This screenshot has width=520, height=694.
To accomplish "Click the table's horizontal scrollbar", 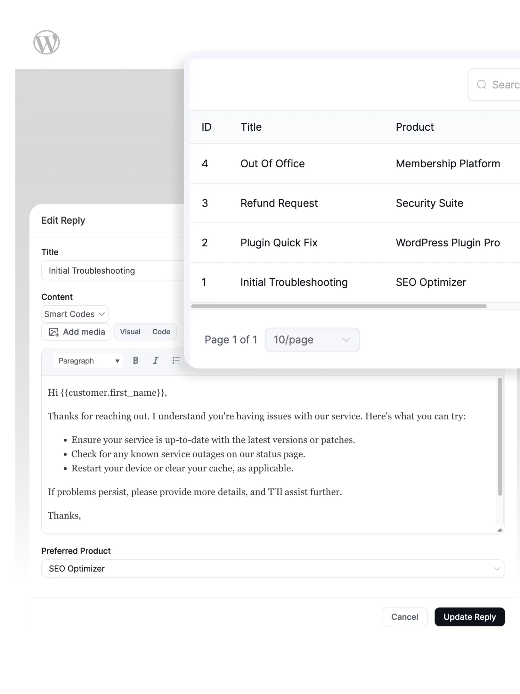I will pyautogui.click(x=339, y=306).
